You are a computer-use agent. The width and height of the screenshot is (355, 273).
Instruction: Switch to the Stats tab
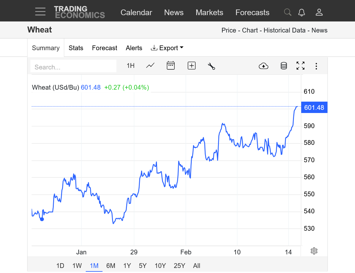76,48
